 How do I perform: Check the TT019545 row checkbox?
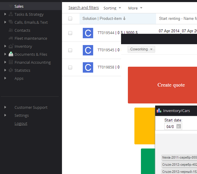[70, 50]
